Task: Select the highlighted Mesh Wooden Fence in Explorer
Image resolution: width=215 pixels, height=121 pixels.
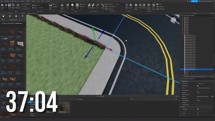Action: [197, 70]
